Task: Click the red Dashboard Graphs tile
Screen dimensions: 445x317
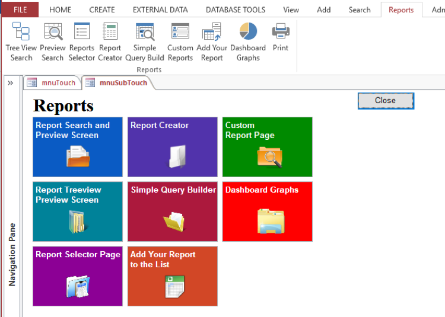Action: (x=267, y=212)
